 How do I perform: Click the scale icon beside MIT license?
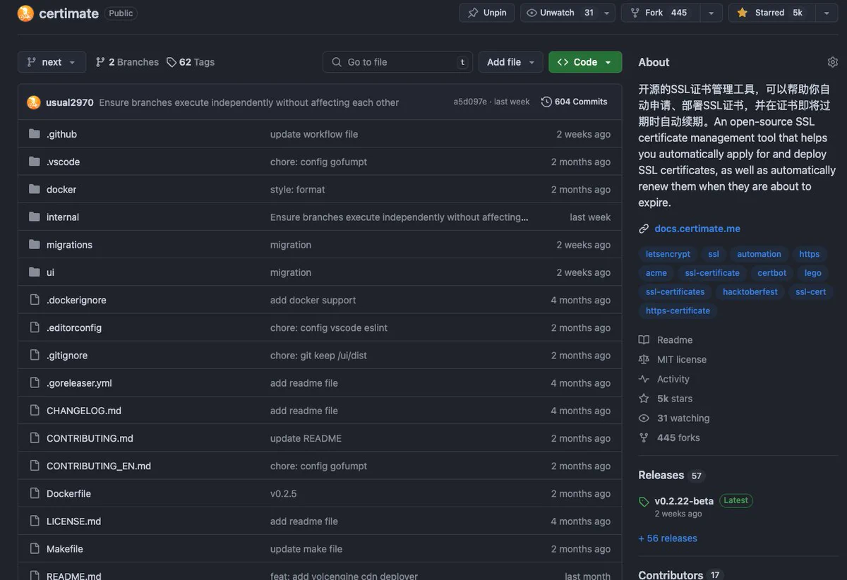tap(644, 359)
